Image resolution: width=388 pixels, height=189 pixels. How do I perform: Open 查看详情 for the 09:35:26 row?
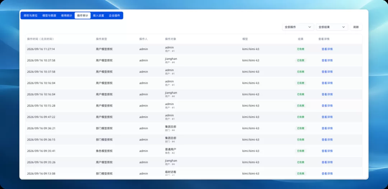(x=327, y=162)
